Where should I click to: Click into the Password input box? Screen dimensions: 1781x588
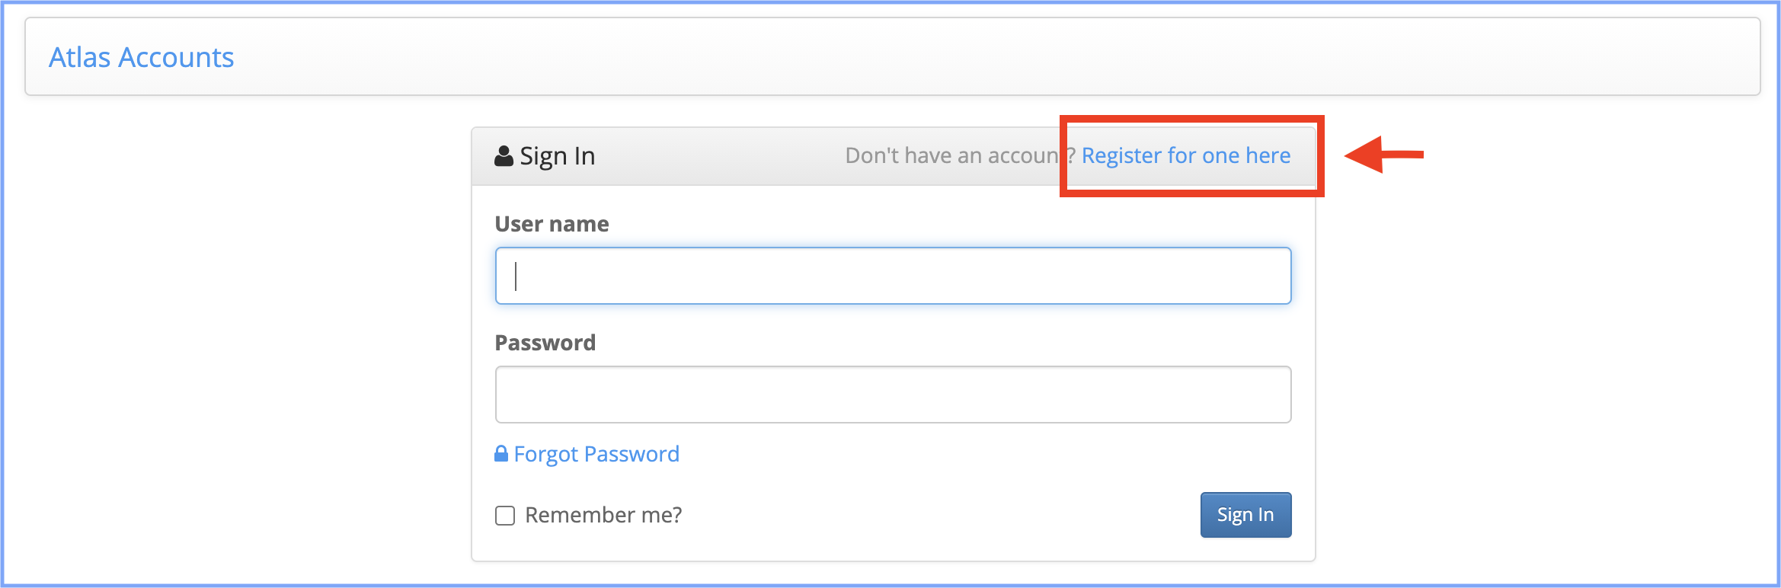(893, 395)
